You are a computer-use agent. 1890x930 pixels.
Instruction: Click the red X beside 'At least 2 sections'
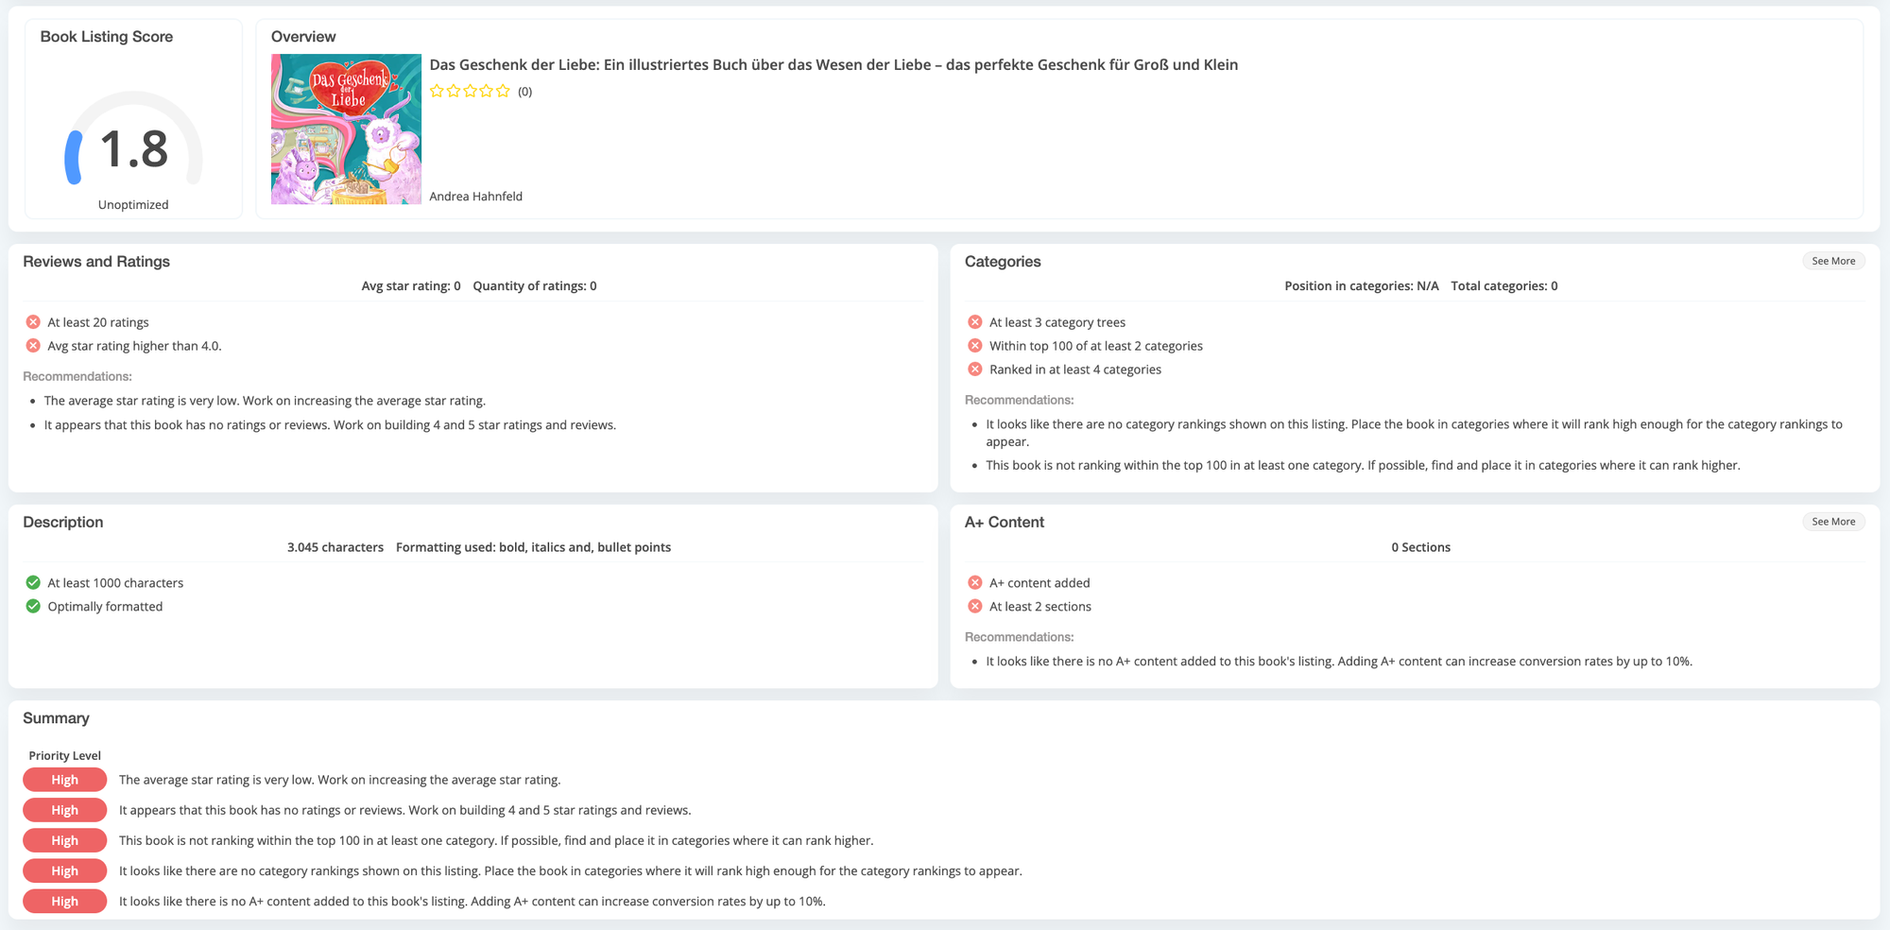click(x=974, y=606)
